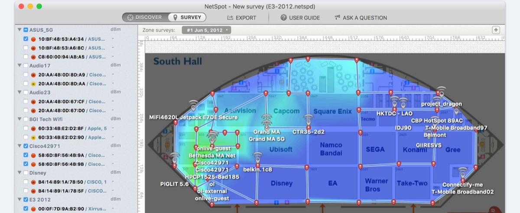Uncheck the 10:BF:48:53:A4:34 ASUS network checkbox

26,39
